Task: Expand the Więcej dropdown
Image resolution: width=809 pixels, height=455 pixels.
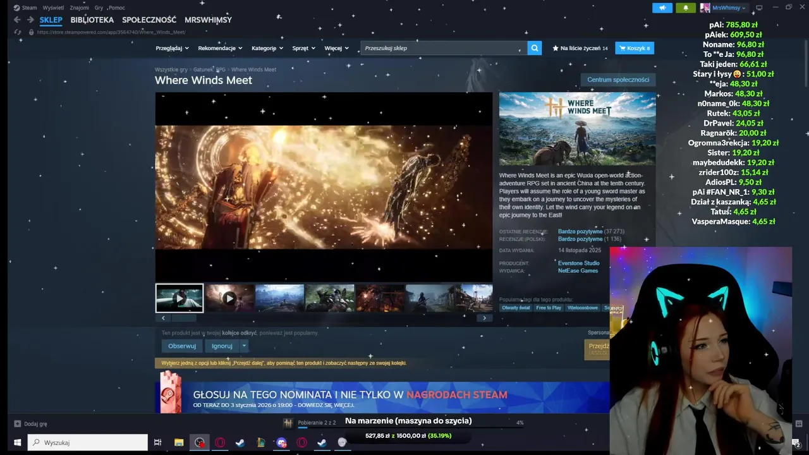Action: tap(336, 48)
